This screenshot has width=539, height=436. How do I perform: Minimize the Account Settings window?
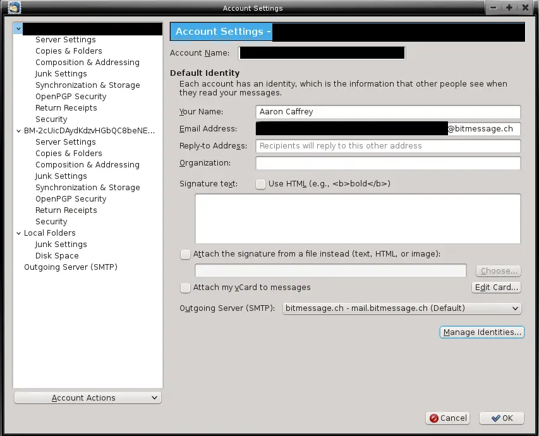pos(493,8)
